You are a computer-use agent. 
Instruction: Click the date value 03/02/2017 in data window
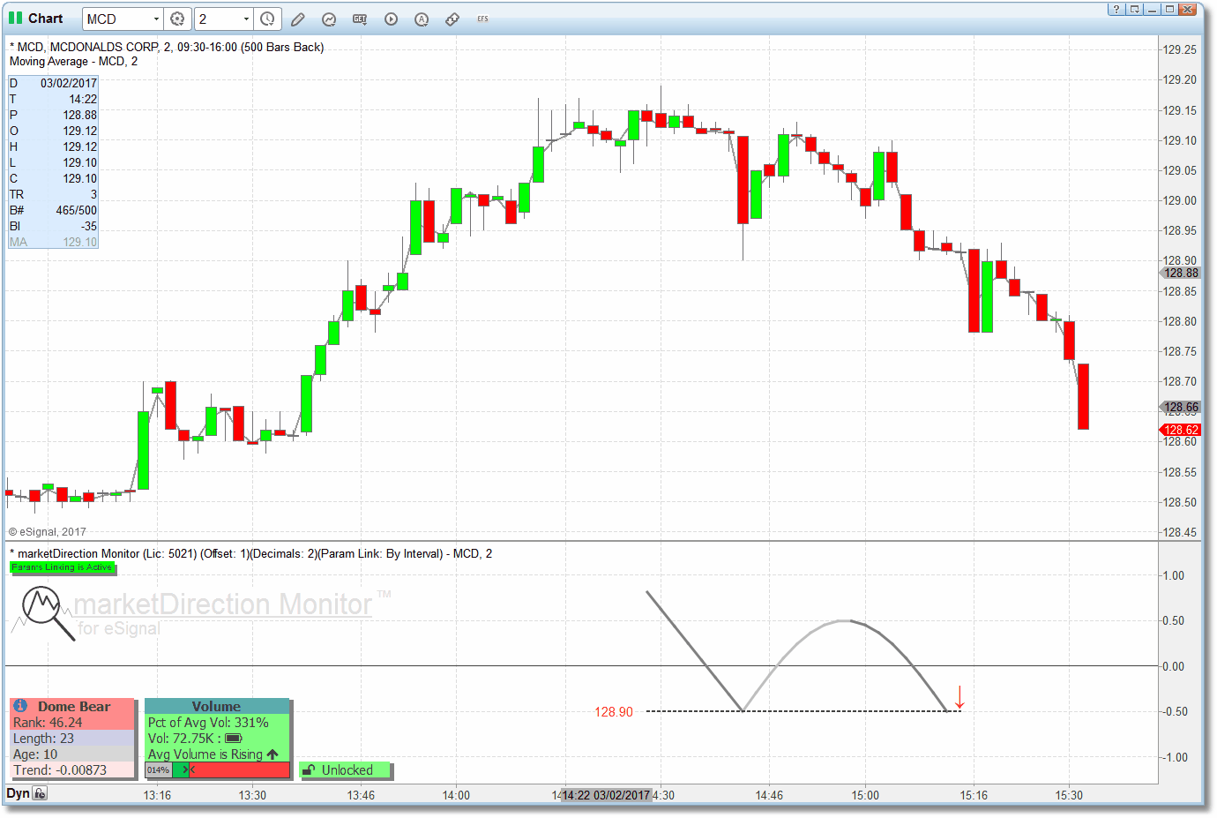69,84
